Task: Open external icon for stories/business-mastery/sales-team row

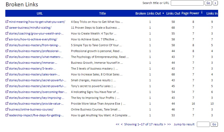Action: click(7, 74)
